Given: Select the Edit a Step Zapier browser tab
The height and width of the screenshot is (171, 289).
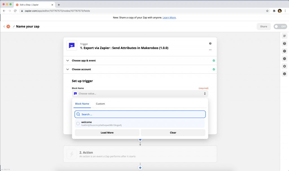Looking at the screenshot, I should tap(34, 5).
